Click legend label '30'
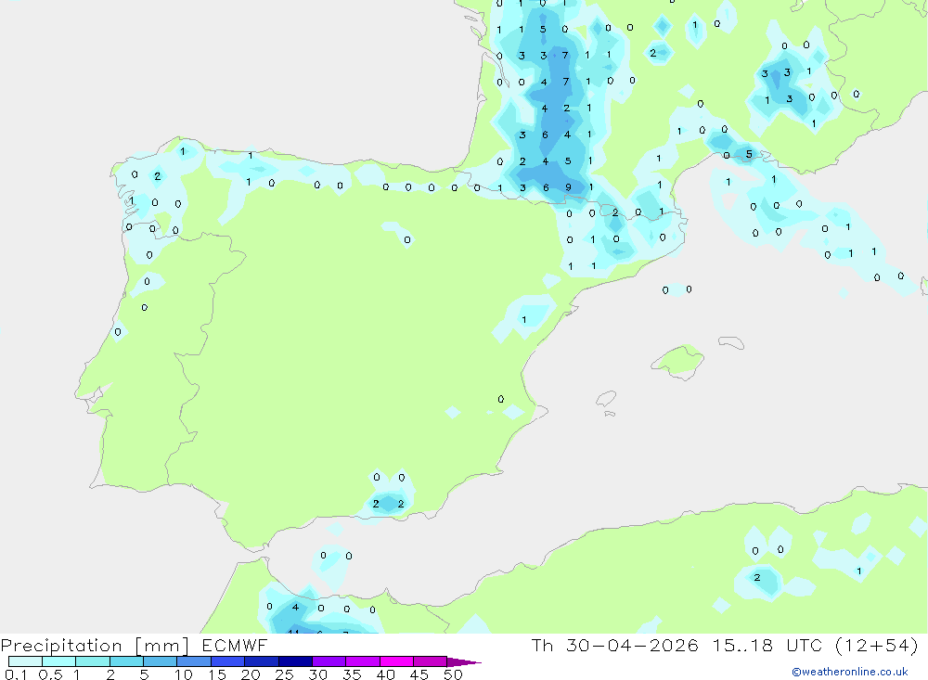This screenshot has height=680, width=928. 317,674
